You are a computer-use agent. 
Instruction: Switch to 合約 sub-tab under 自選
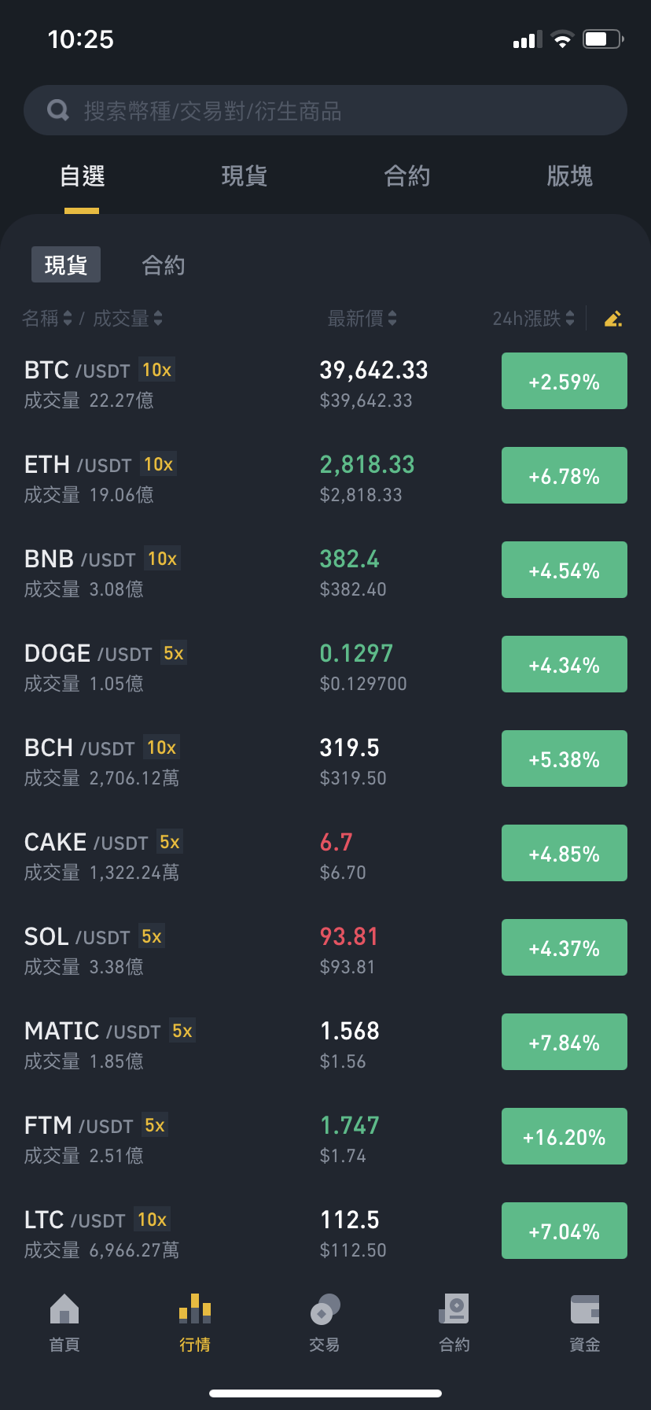coord(164,265)
